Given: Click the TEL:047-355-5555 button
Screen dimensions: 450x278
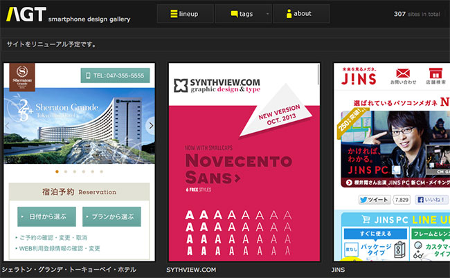Looking at the screenshot, I should (x=115, y=75).
